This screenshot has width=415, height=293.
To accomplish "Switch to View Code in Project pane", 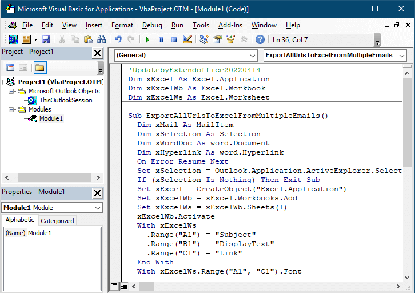I will [x=10, y=68].
